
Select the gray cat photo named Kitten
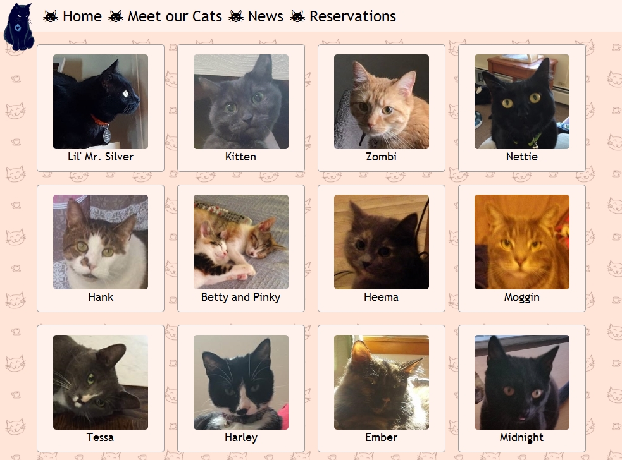coord(241,102)
